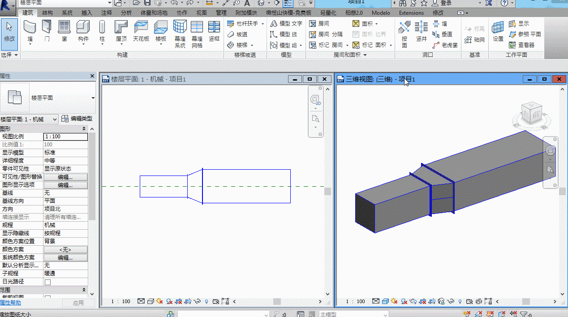Click the 视图比例 1 : 100 field
This screenshot has width=568, height=317.
[65, 137]
